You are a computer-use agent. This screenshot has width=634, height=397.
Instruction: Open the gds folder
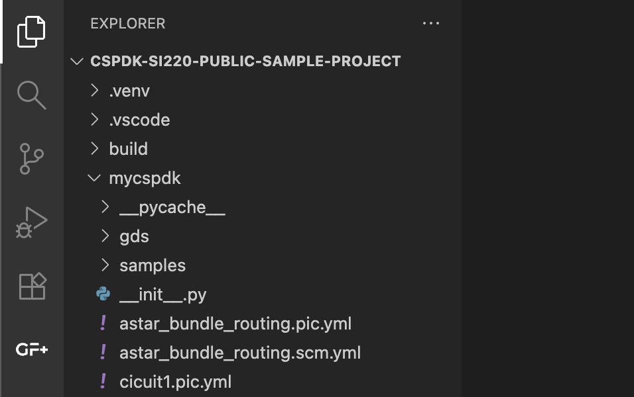coord(135,236)
